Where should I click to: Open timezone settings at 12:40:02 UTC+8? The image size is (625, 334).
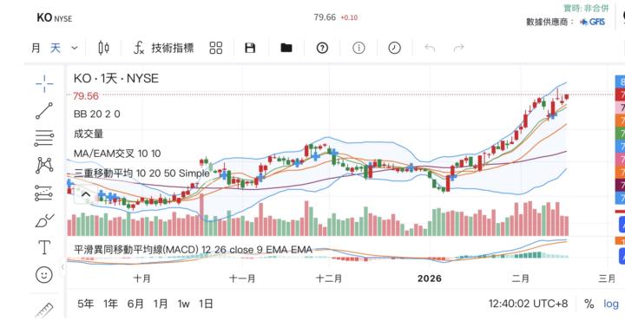pos(528,305)
